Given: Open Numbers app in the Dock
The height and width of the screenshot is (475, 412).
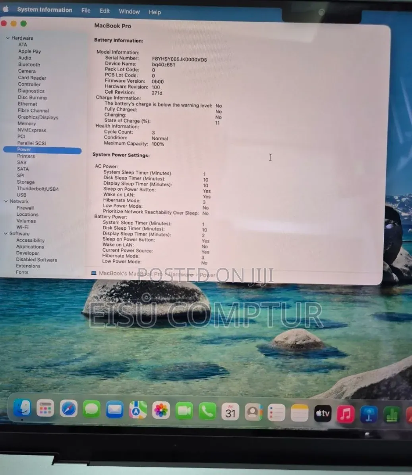Looking at the screenshot, I should (392, 415).
